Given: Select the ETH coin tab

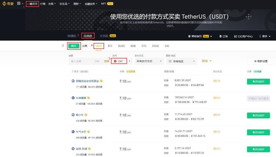Looking at the screenshot, I should [x=144, y=46].
